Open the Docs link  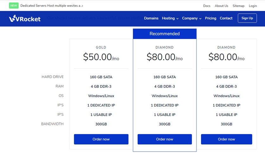[x=207, y=6]
